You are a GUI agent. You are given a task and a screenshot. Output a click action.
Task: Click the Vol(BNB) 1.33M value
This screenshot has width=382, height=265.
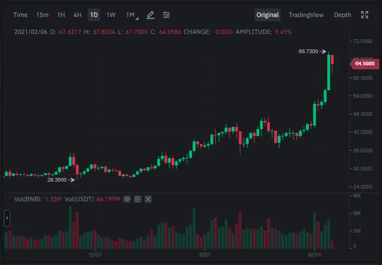[53, 199]
